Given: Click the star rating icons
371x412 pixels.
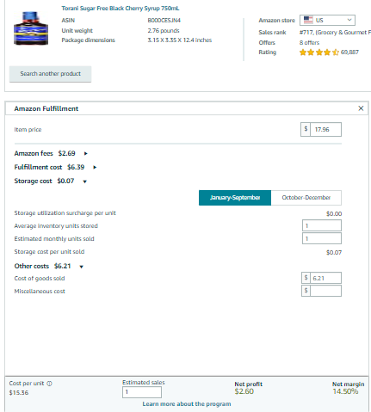Looking at the screenshot, I should (319, 52).
